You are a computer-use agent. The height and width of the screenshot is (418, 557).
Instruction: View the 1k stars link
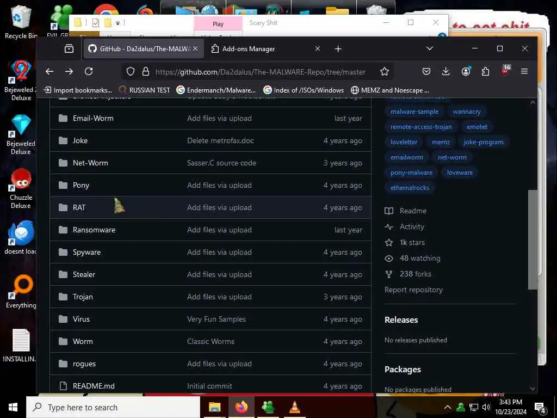tap(405, 242)
